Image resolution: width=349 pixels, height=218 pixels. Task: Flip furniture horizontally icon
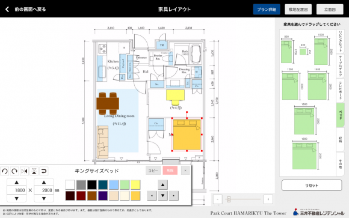[x=24, y=171]
